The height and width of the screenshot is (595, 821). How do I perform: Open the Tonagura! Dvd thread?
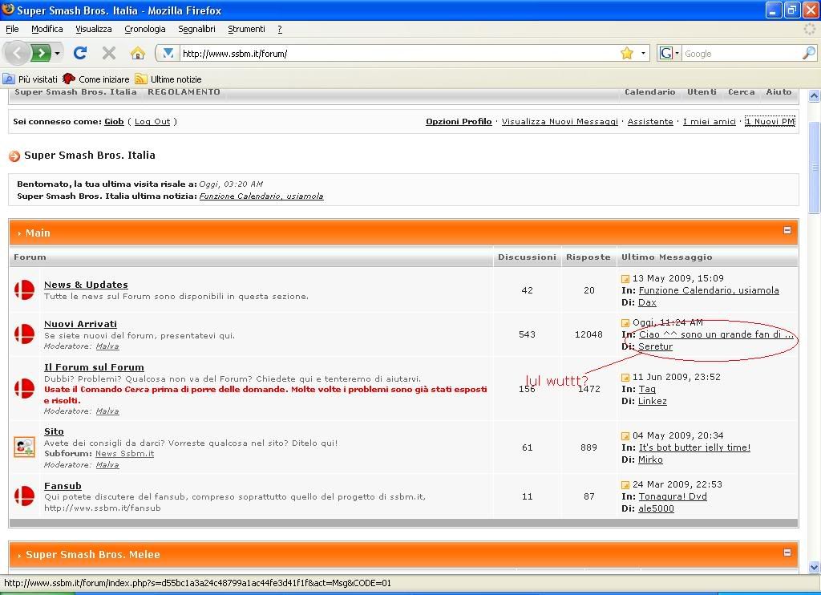tap(673, 496)
